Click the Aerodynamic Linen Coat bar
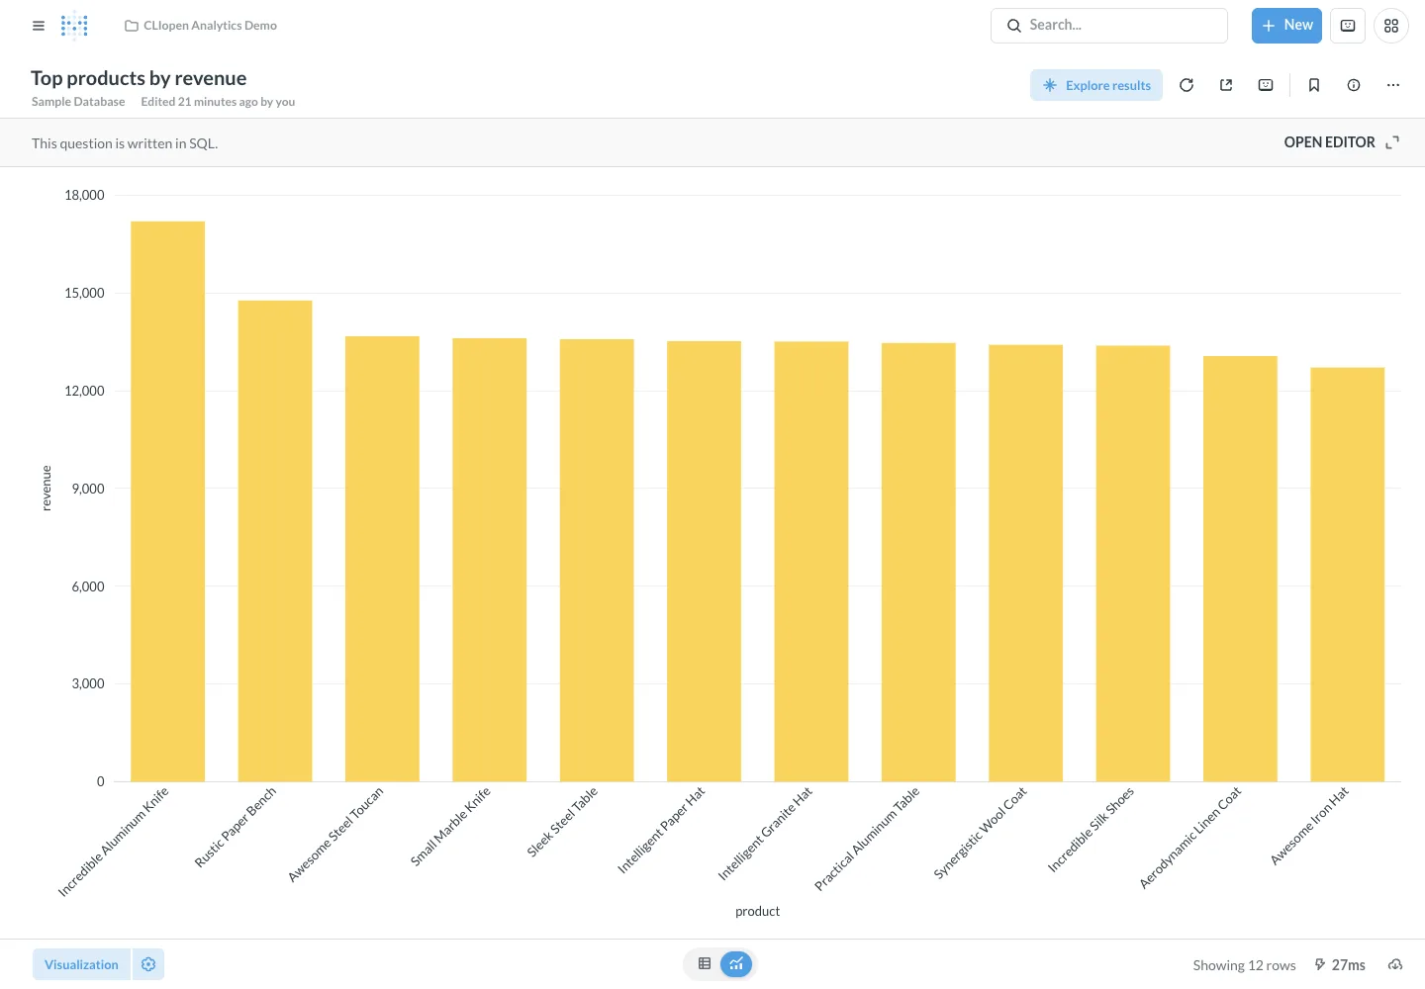 pos(1240,569)
